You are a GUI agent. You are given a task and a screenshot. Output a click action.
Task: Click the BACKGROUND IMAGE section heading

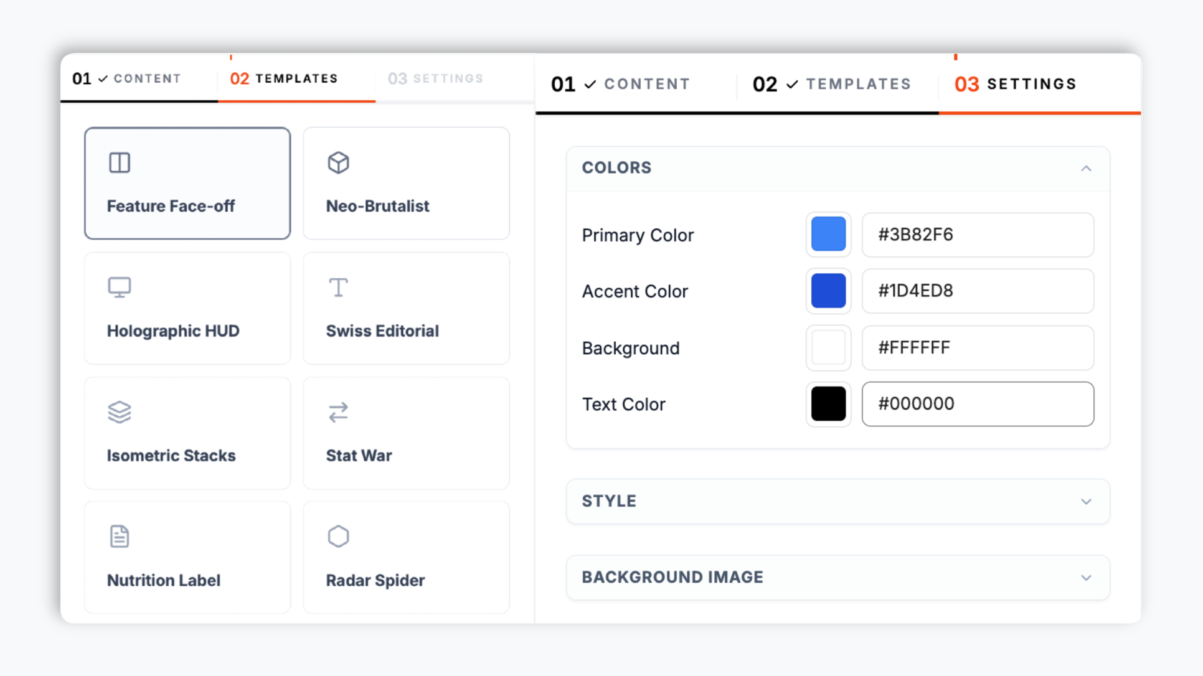(672, 577)
